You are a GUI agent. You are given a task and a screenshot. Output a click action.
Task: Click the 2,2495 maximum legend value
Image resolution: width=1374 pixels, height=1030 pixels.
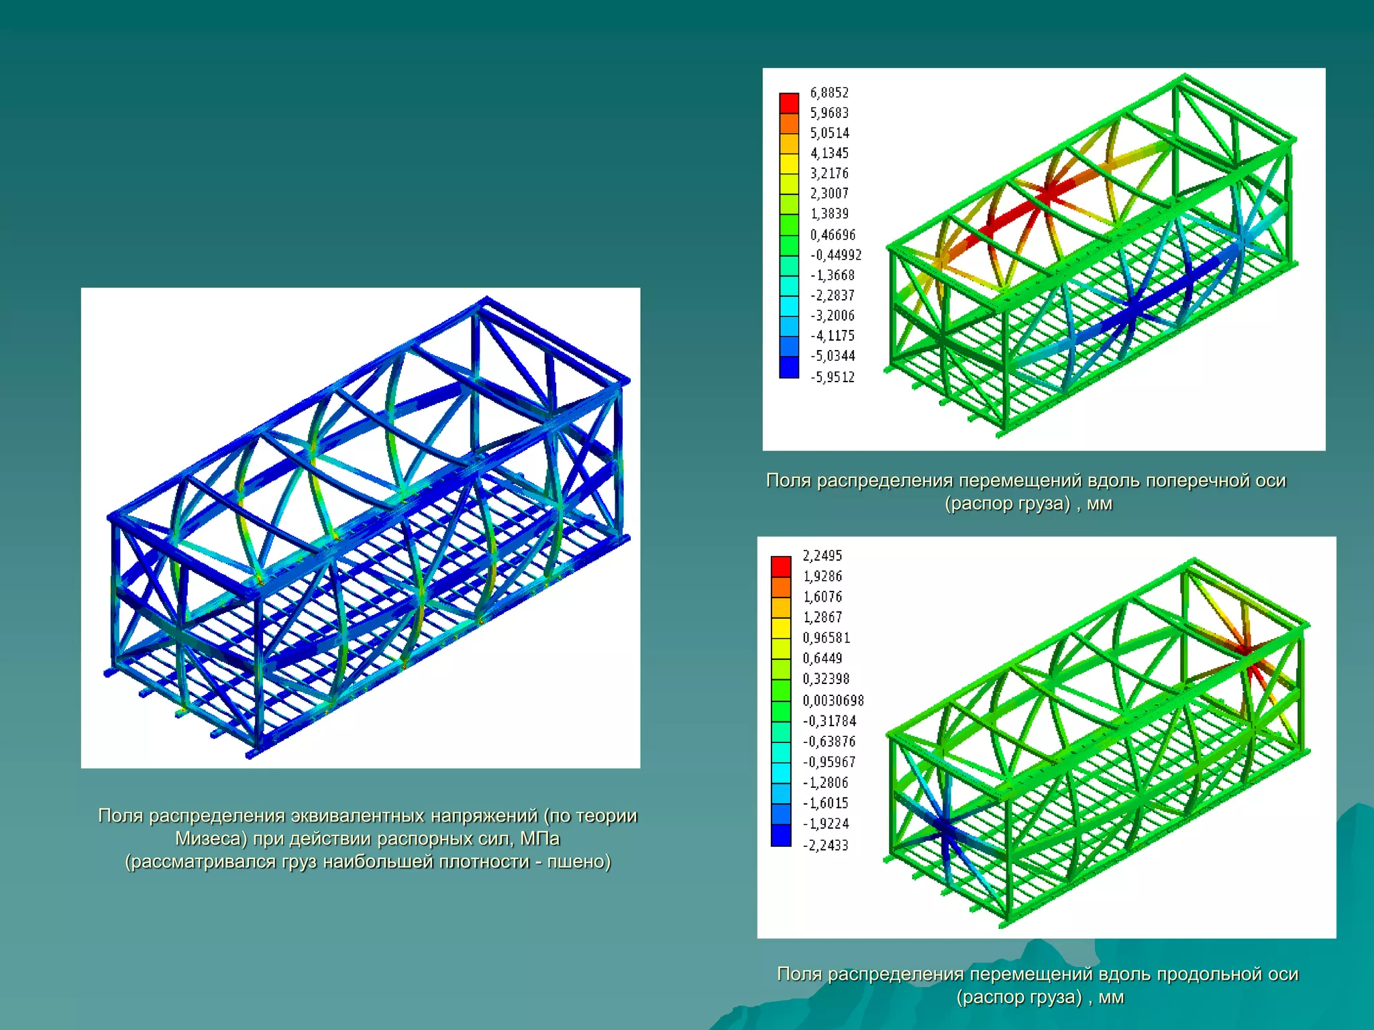coord(823,555)
